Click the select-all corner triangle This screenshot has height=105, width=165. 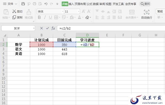5,35
